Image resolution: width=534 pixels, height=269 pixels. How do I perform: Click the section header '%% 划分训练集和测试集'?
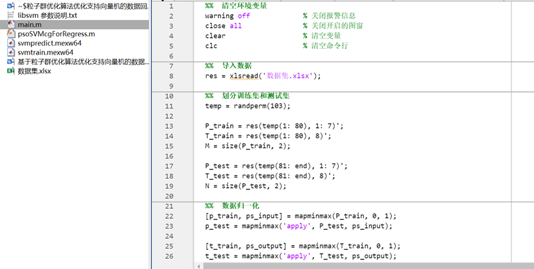(x=247, y=96)
